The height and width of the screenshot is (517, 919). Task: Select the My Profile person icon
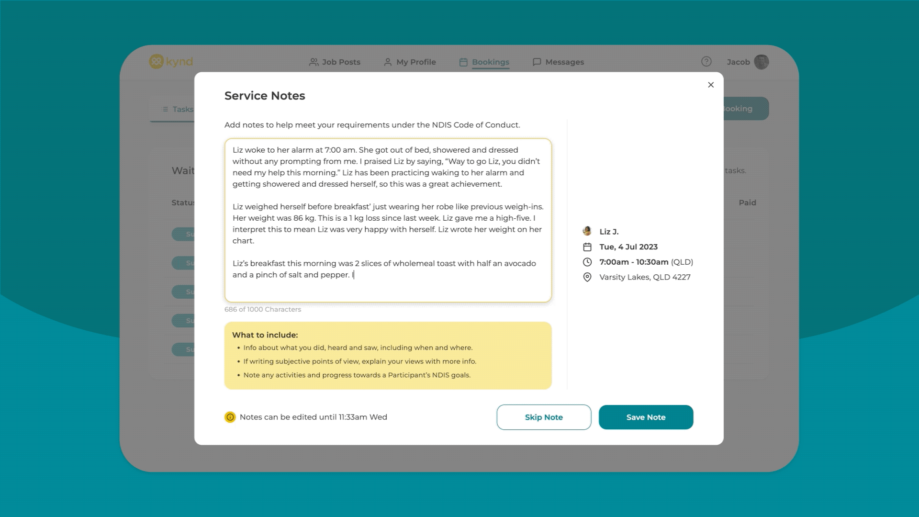click(x=388, y=62)
